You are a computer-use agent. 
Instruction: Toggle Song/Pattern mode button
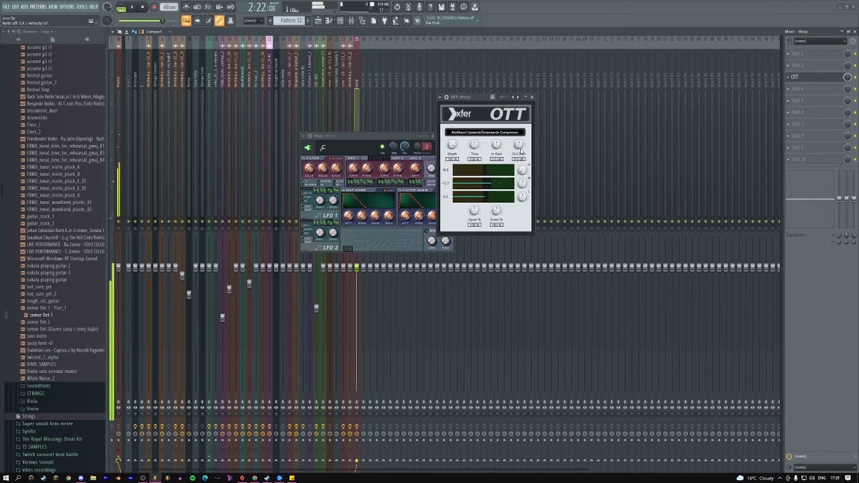click(x=121, y=7)
